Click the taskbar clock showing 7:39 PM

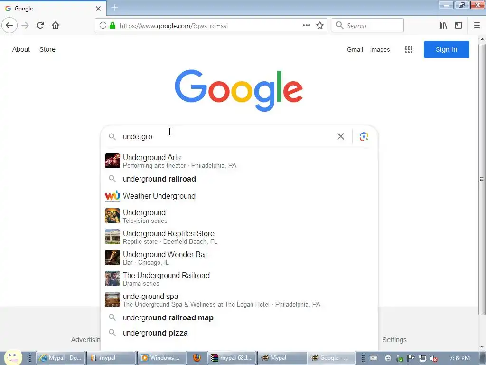(x=459, y=358)
